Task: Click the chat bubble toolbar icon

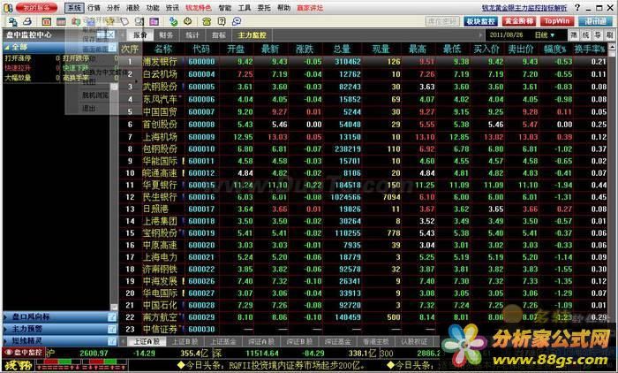Action: point(237,21)
